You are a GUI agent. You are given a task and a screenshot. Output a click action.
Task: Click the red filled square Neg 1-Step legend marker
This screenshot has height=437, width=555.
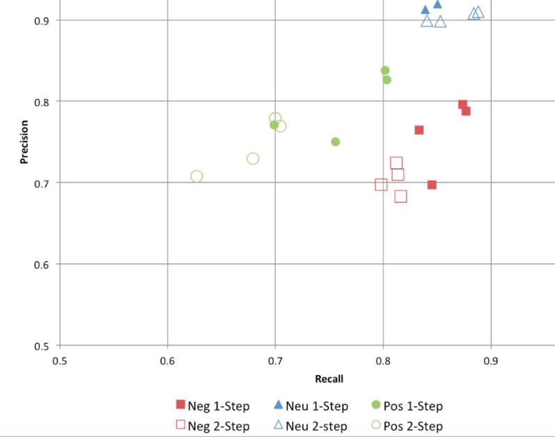pos(181,405)
